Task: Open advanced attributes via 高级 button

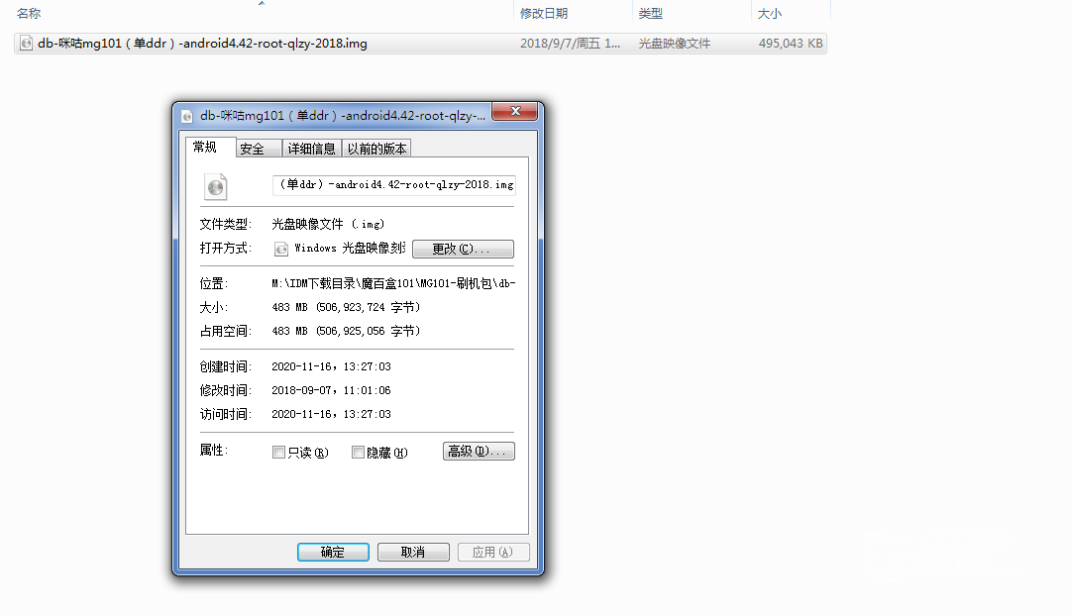Action: 479,451
